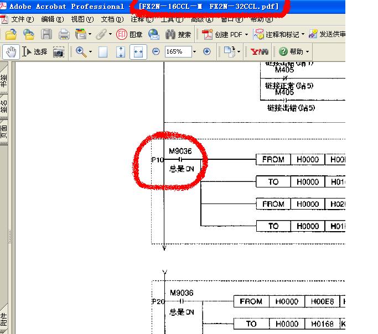Toggle the Fit Page view button
Image resolution: width=378 pixels, height=334 pixels.
click(x=121, y=52)
